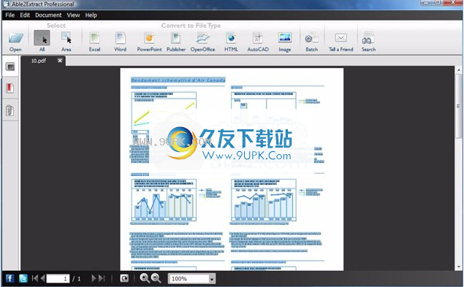Open a PDF with the Open icon
This screenshot has width=464, height=287.
(x=15, y=42)
